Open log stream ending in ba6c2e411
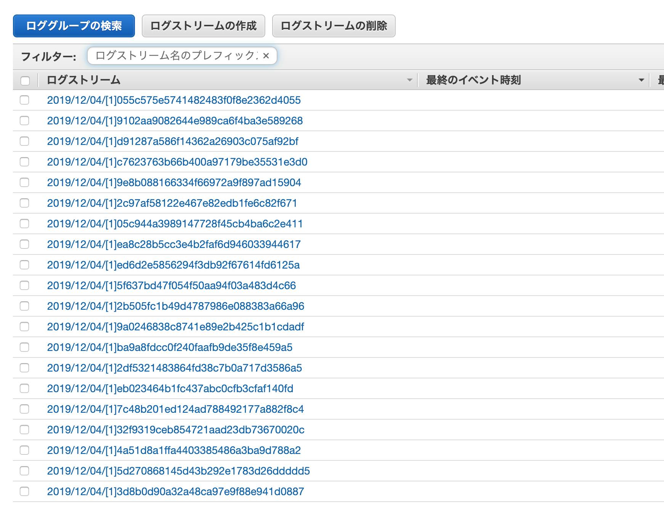 coord(175,224)
